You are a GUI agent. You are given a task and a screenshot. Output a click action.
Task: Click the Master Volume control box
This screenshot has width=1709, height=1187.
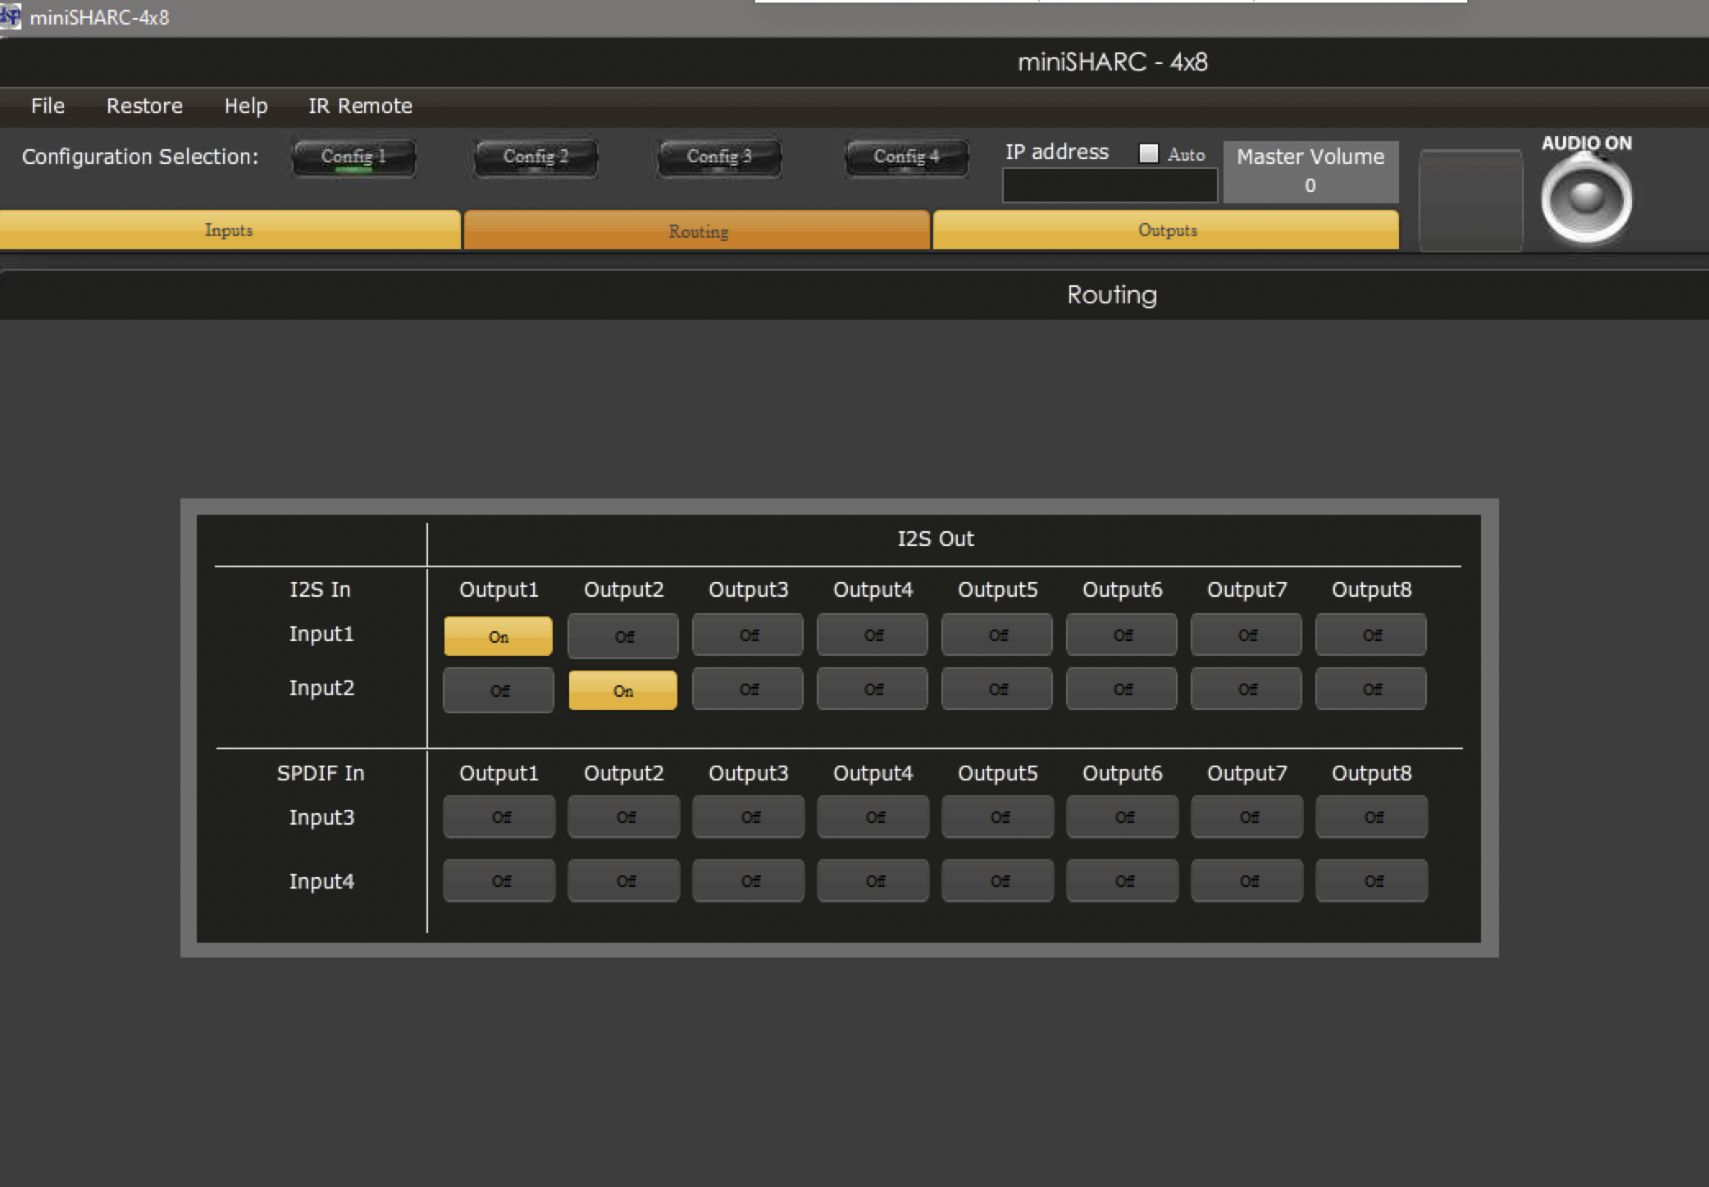coord(1310,171)
